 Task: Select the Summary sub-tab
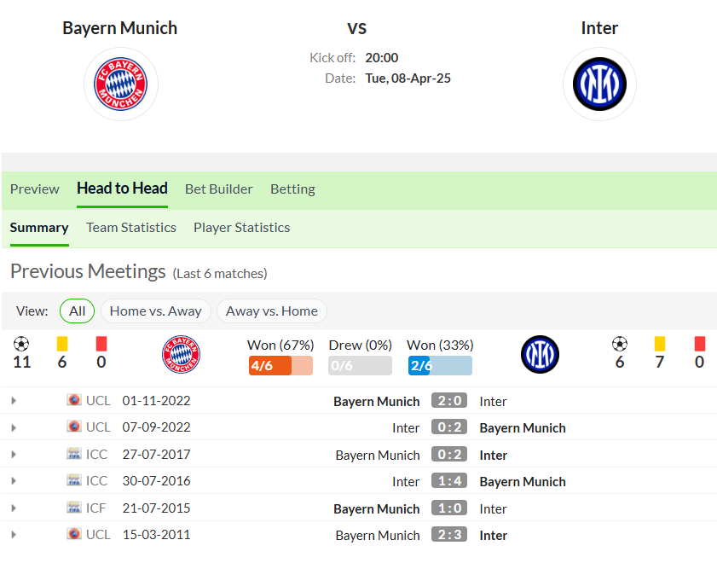[x=39, y=227]
